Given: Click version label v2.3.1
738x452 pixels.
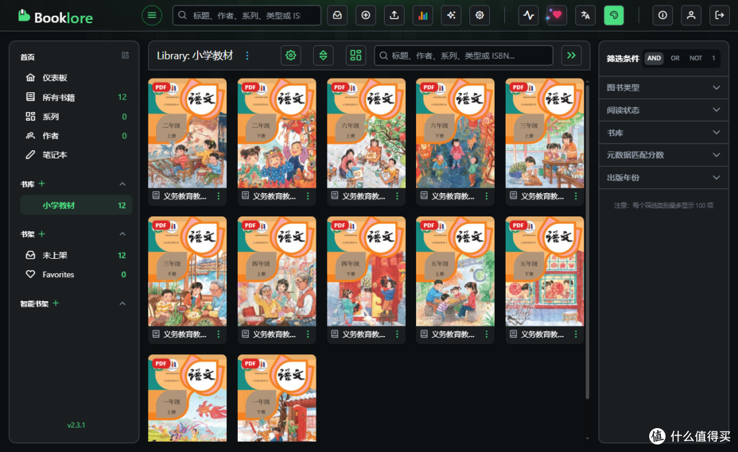Looking at the screenshot, I should click(x=77, y=425).
